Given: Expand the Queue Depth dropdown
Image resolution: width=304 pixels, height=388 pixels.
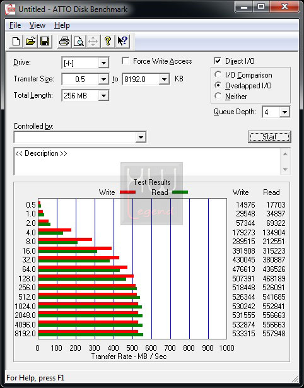Looking at the screenshot, I should click(x=284, y=112).
